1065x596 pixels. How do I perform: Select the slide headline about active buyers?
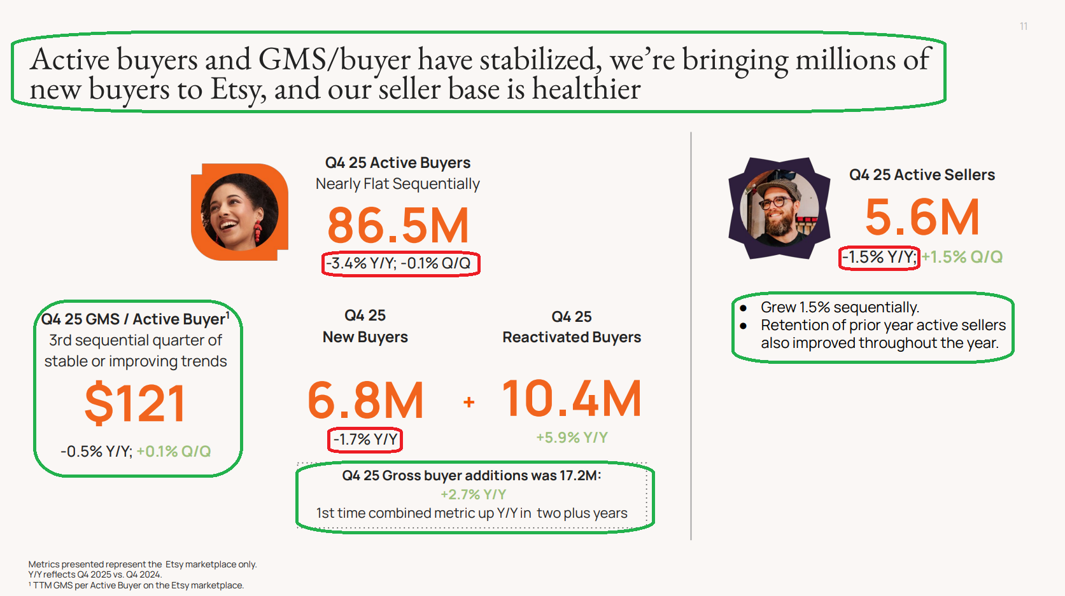[x=479, y=73]
